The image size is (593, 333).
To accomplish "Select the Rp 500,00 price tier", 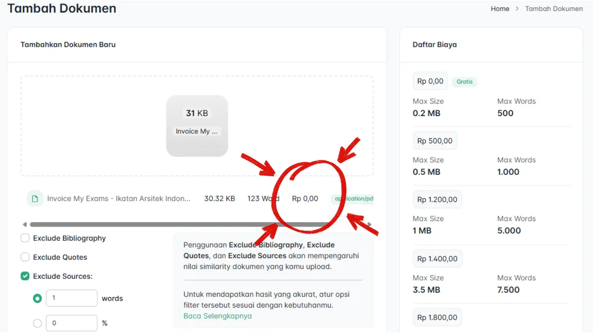I will coord(435,141).
